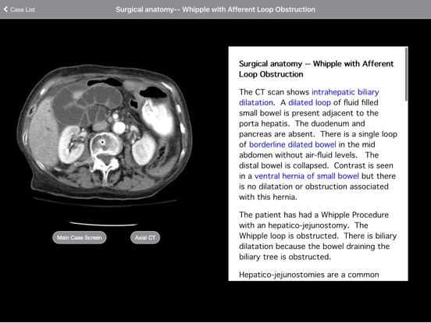Open the 'dilated loop' link
The height and width of the screenshot is (323, 431).
309,102
